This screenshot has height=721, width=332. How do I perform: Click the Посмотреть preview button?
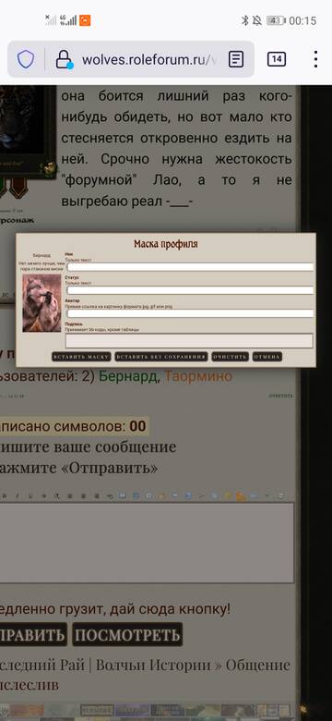pos(127,635)
